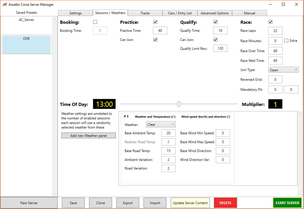The height and width of the screenshot is (209, 304).
Task: Click Update Server Content
Action: click(190, 203)
